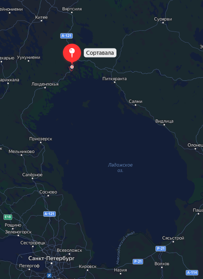
Task: Click the Приозерск town label
Action: pyautogui.click(x=41, y=139)
